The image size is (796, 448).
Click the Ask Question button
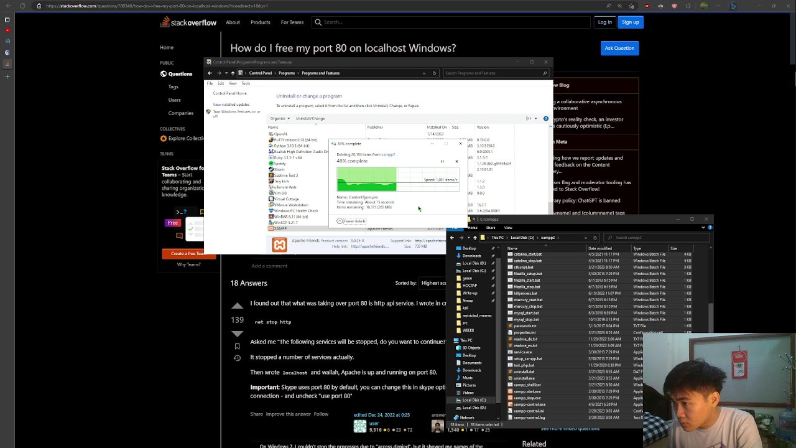[x=619, y=48]
